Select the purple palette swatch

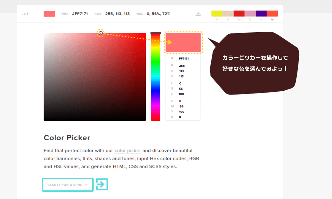[261, 14]
